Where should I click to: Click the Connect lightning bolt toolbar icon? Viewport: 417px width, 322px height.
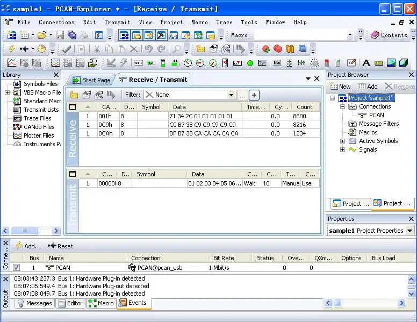click(x=11, y=49)
